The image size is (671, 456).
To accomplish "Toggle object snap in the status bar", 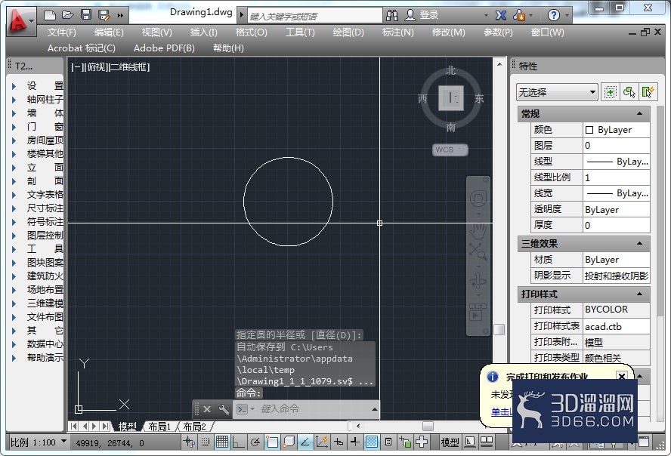I will (x=271, y=443).
